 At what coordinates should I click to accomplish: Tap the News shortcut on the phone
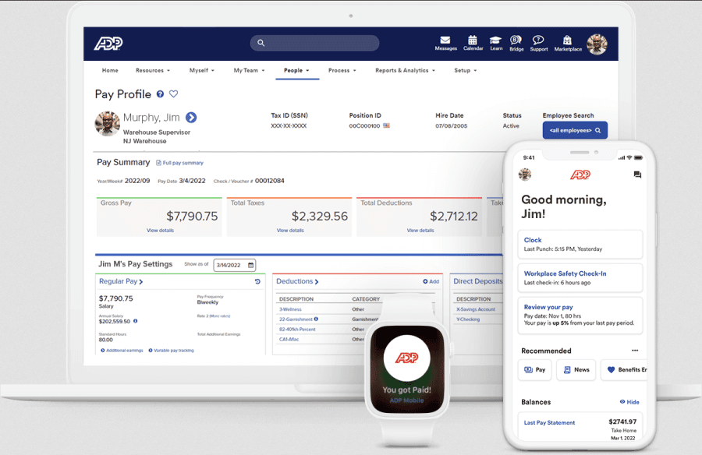(576, 370)
